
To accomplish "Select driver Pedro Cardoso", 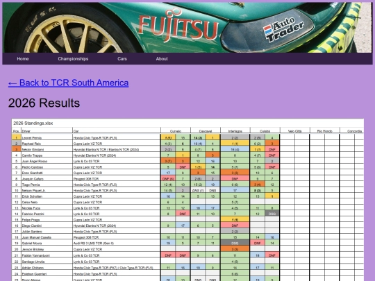I will (x=32, y=167).
